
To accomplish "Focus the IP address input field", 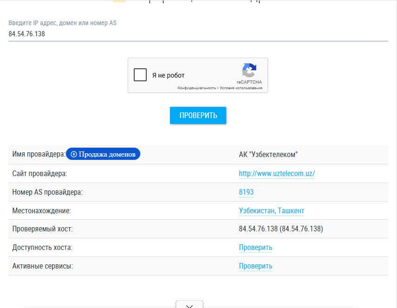I will point(198,34).
